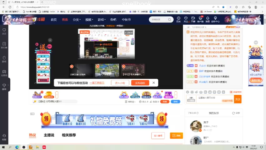This screenshot has width=266, height=150.
Task: Switch to the 主播说 tab
Action: coord(49,135)
